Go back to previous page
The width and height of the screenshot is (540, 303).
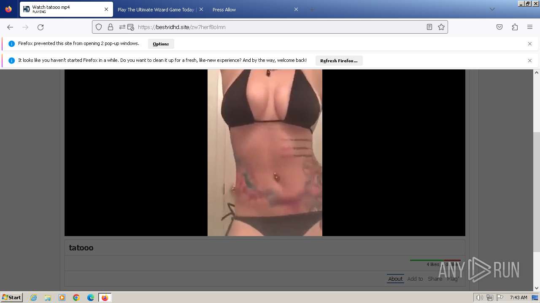[10, 27]
